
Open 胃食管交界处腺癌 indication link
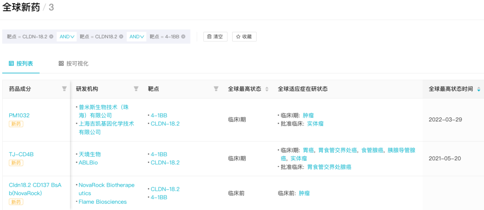coord(329,167)
